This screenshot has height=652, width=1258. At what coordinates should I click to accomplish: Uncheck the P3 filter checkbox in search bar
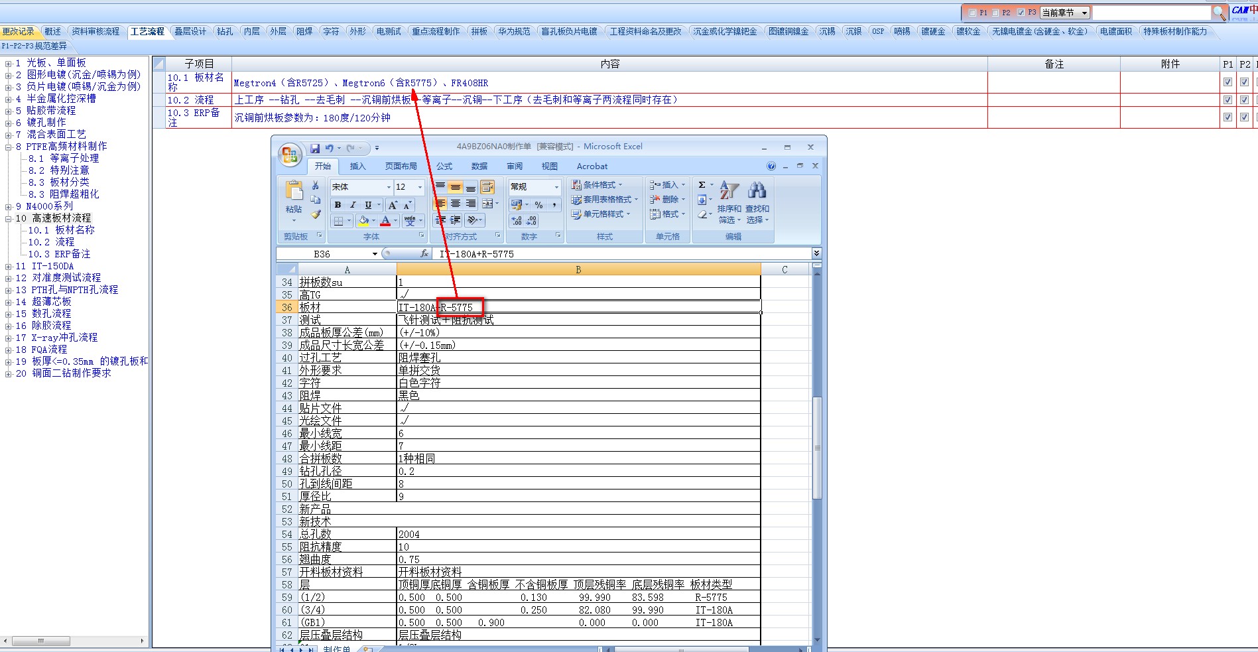(1021, 13)
